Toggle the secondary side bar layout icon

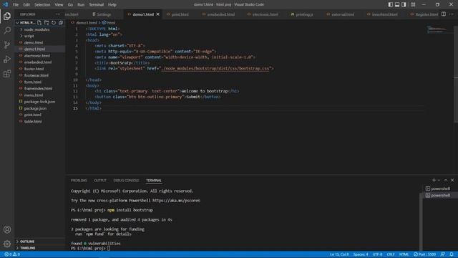[x=404, y=4]
